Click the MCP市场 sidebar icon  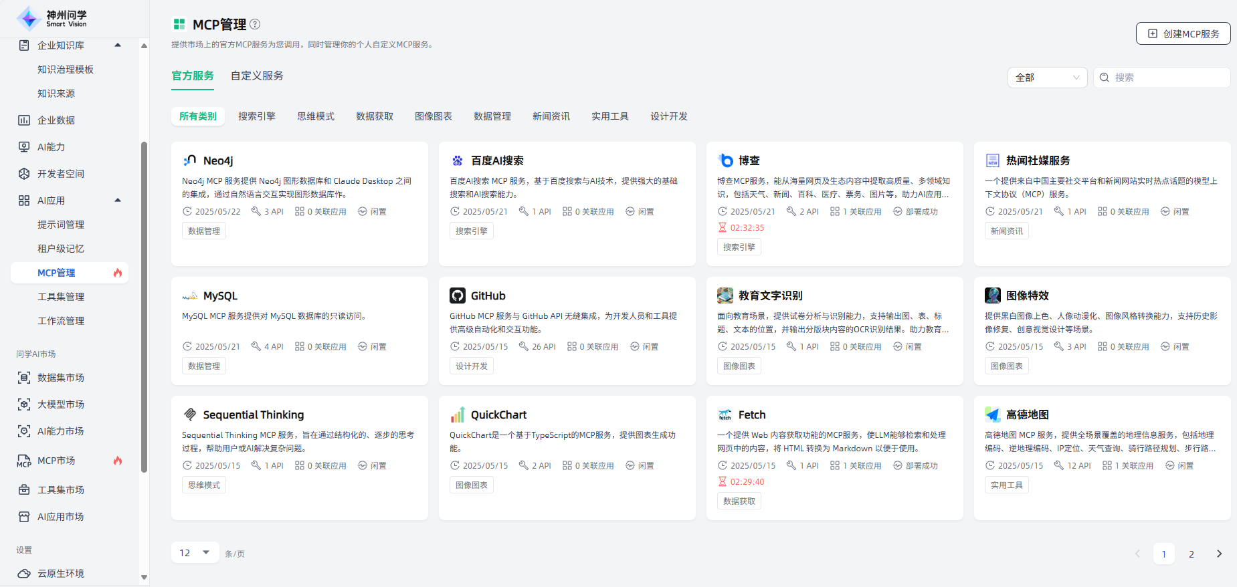coord(24,461)
